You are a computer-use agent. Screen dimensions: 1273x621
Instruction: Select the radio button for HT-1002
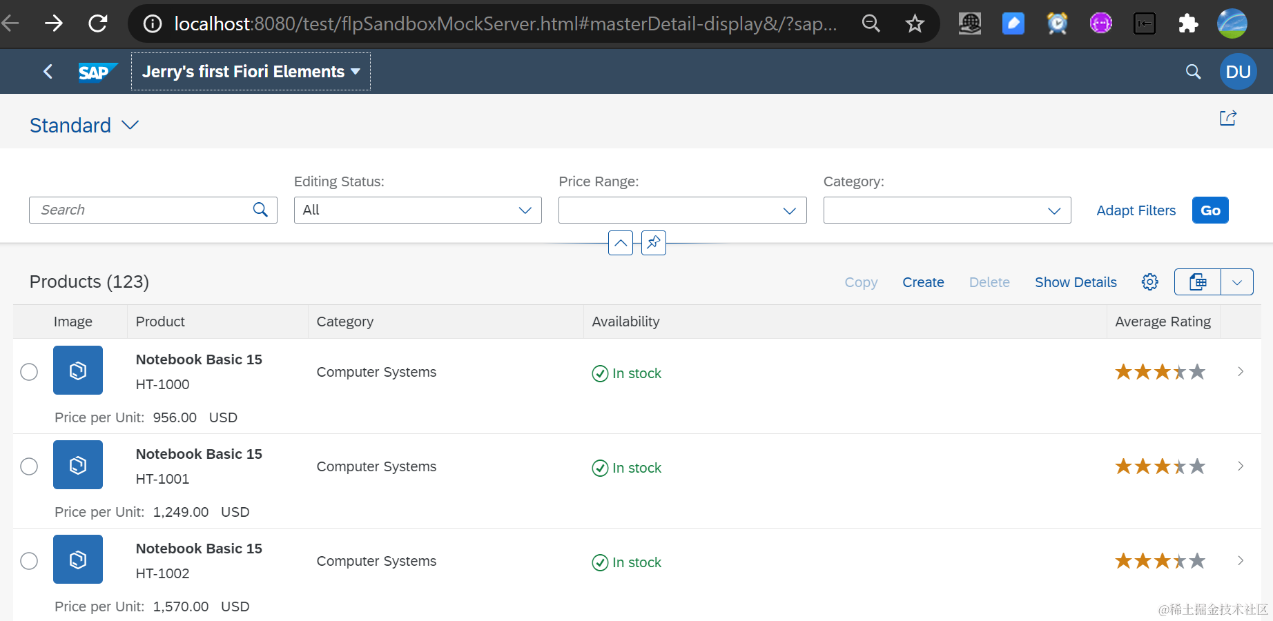click(29, 561)
